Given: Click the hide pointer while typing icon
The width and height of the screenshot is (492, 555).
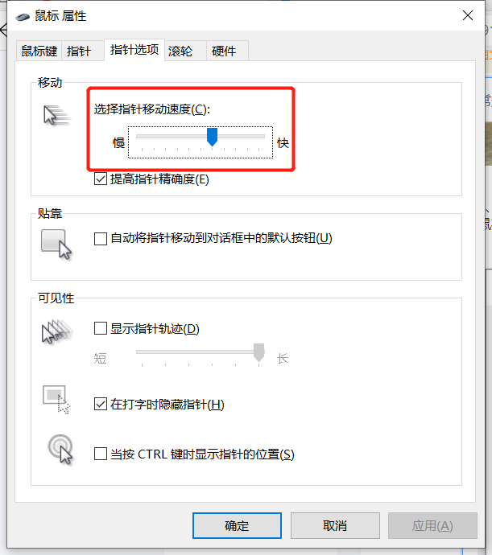Looking at the screenshot, I should click(x=56, y=399).
